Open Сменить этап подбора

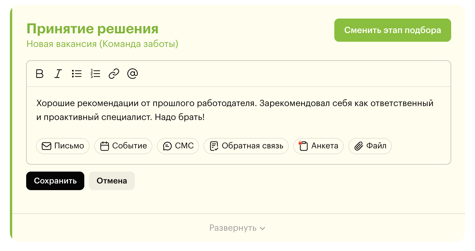(x=393, y=30)
